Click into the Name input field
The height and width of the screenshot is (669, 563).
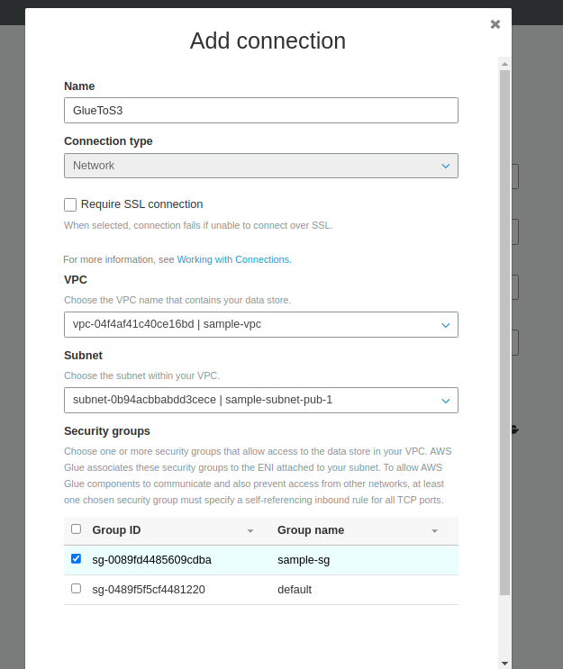pos(261,110)
